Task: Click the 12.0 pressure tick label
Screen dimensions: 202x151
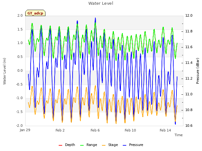Action: point(189,15)
